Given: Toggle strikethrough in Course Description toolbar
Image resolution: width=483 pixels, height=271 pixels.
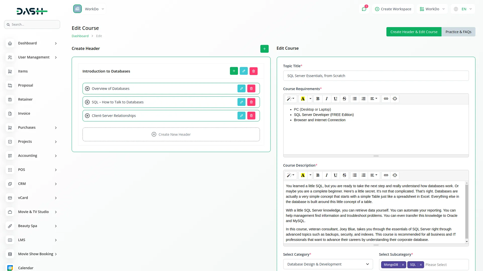Looking at the screenshot, I should click(344, 175).
